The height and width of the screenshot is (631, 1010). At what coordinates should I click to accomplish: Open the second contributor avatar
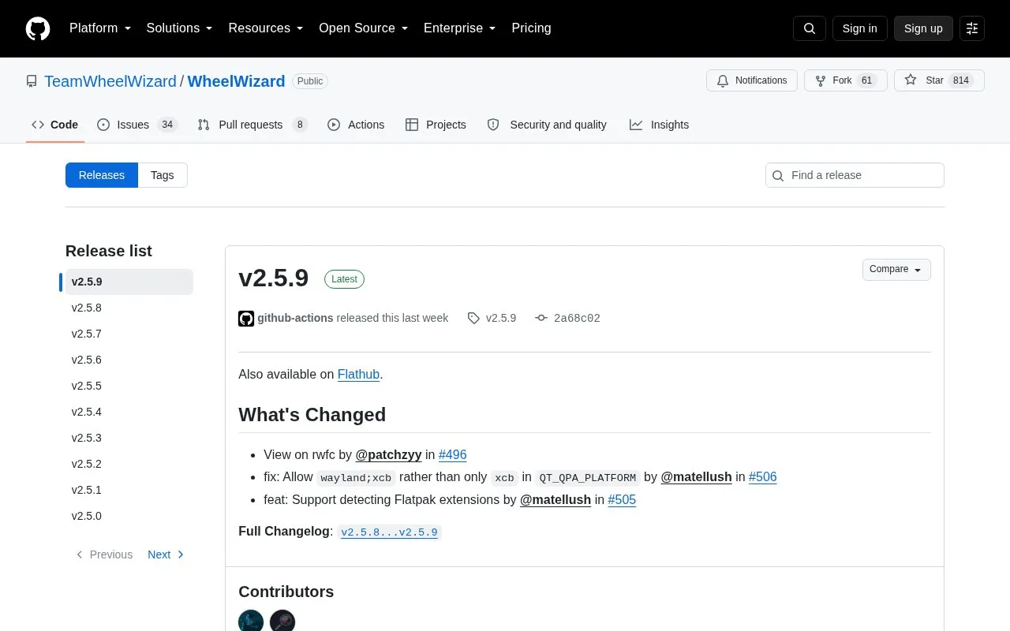click(x=282, y=622)
